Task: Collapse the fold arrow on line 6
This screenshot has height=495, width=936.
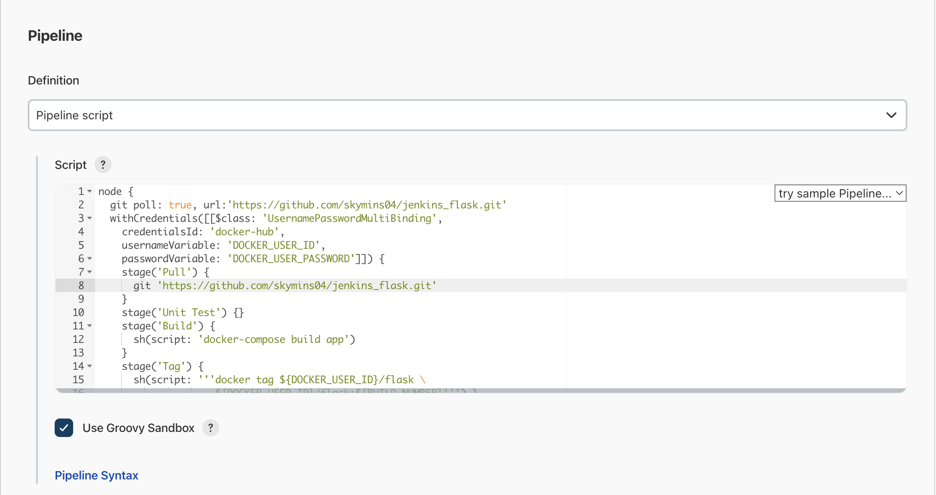Action: click(x=90, y=259)
